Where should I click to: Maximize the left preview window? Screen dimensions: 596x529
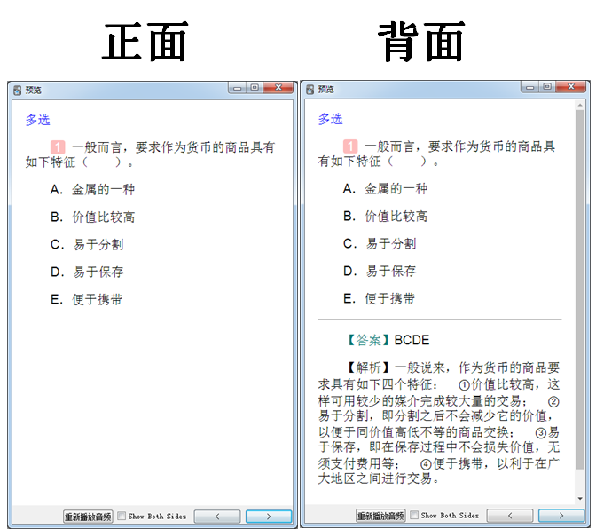pyautogui.click(x=255, y=88)
